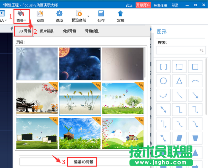Select the elbow connector with arrow shape
The width and height of the screenshot is (208, 168).
tap(195, 109)
